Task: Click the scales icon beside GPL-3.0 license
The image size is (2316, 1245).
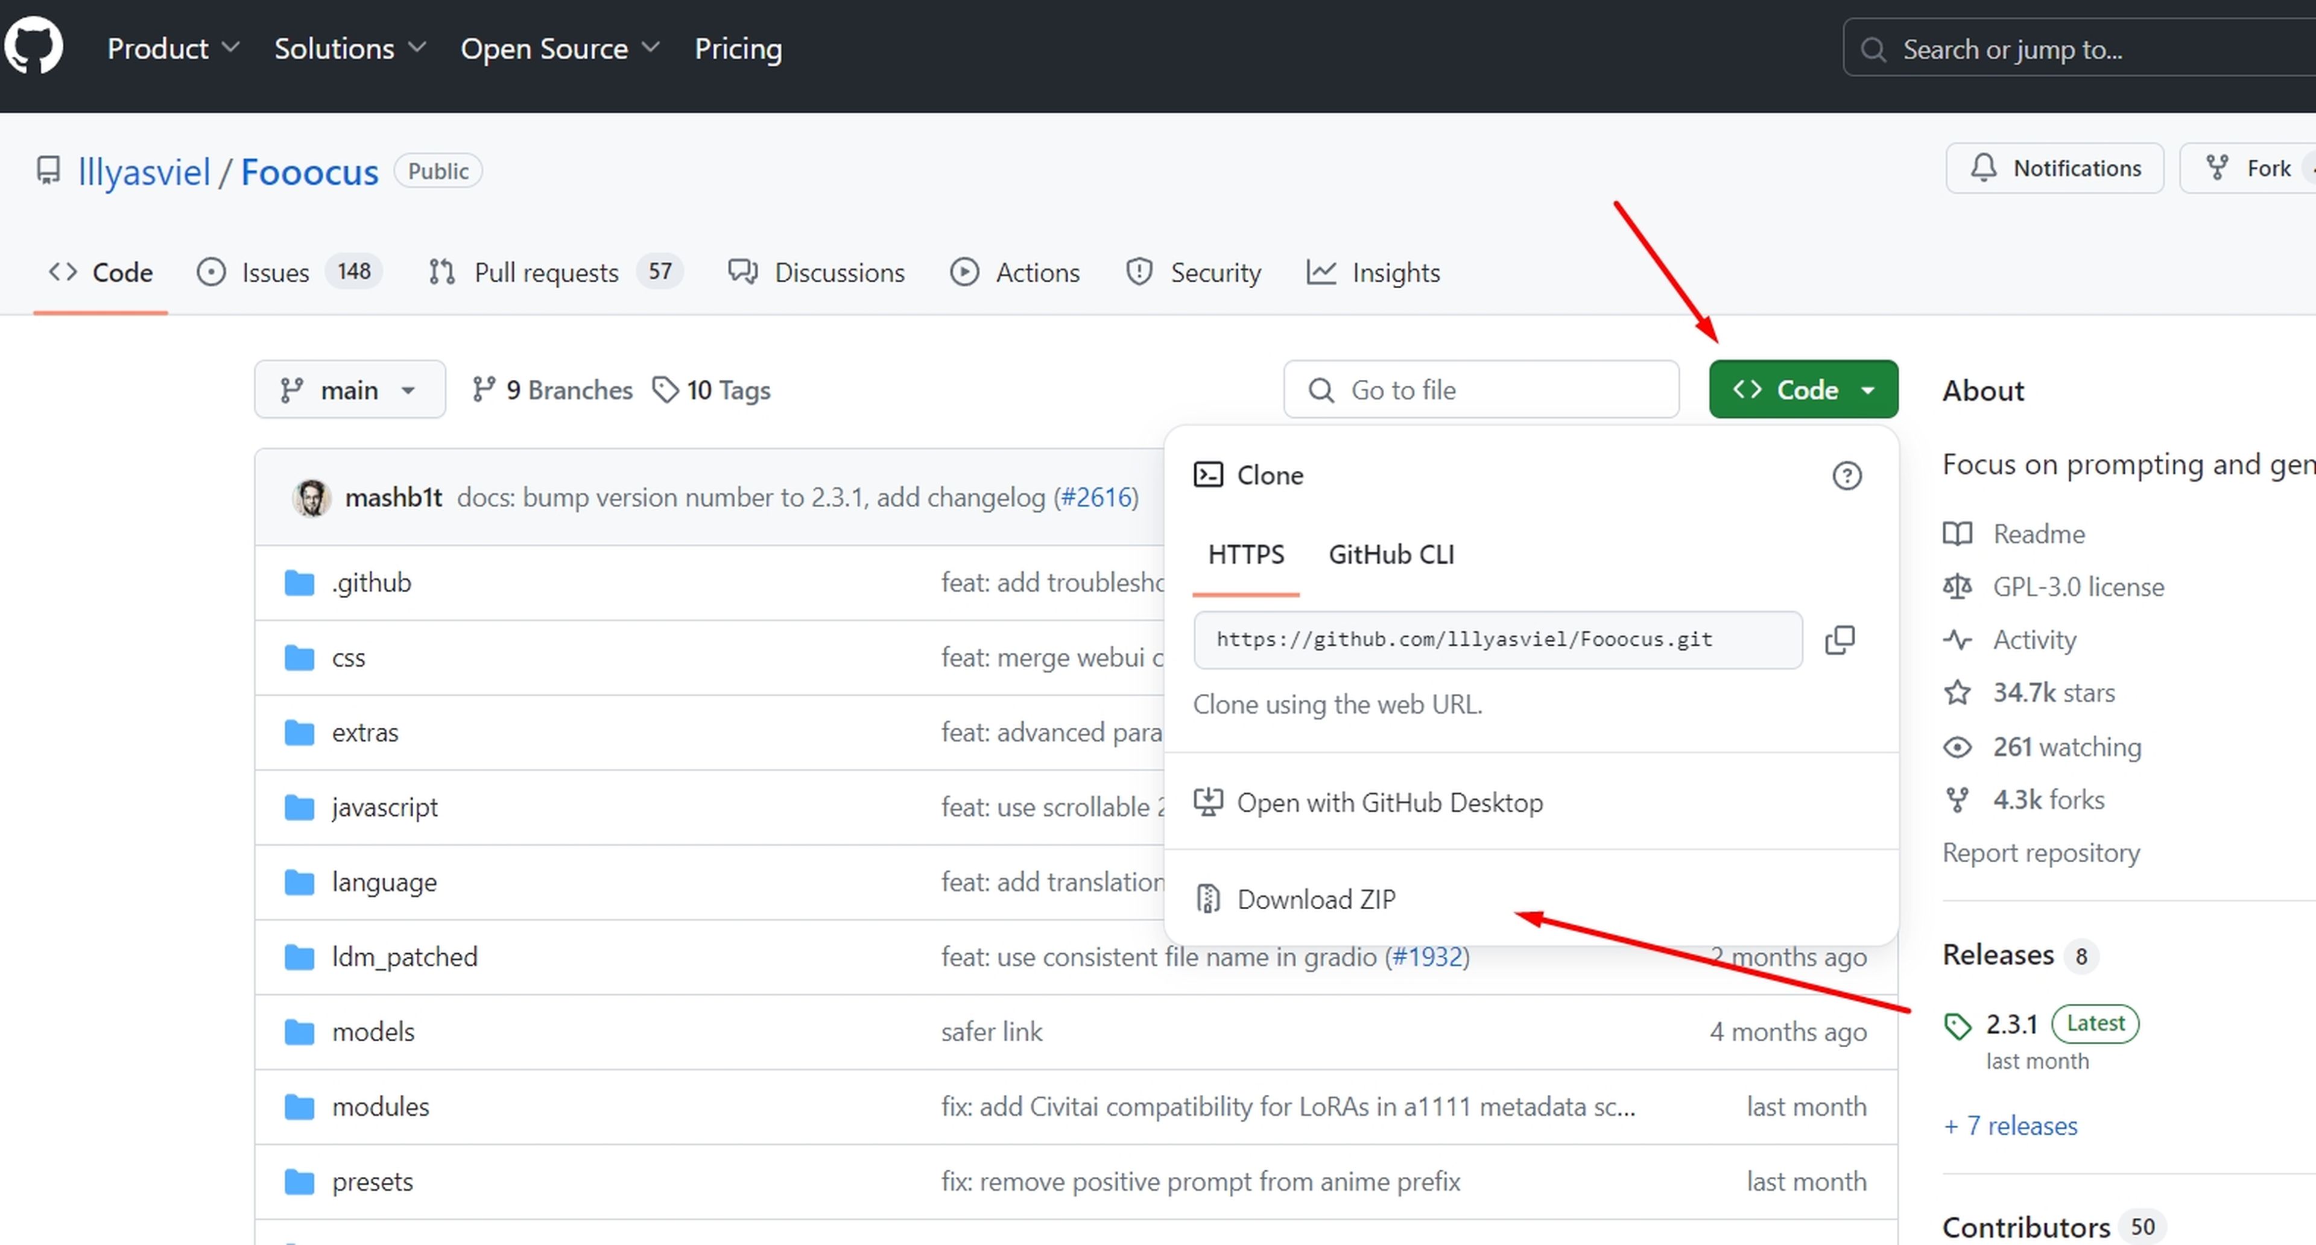Action: [x=1957, y=587]
